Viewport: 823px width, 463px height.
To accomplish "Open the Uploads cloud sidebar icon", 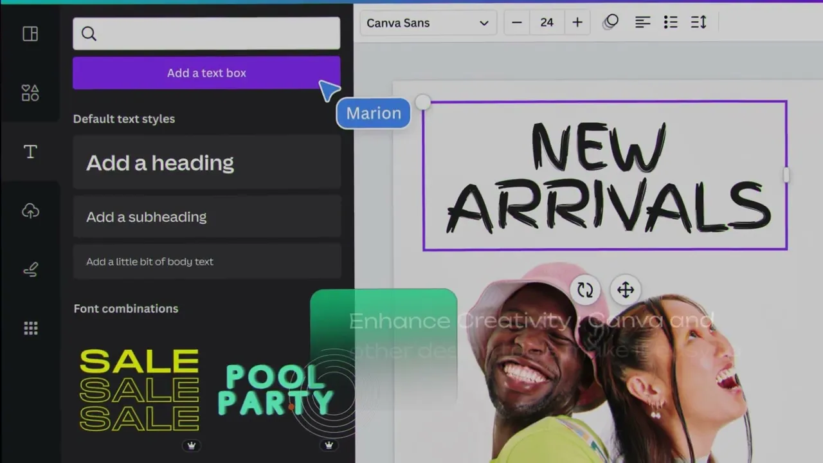I will 30,211.
